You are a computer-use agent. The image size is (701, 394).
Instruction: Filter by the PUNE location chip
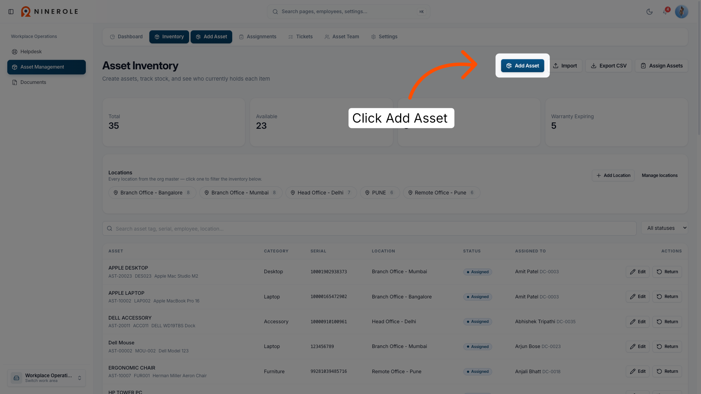pyautogui.click(x=380, y=193)
